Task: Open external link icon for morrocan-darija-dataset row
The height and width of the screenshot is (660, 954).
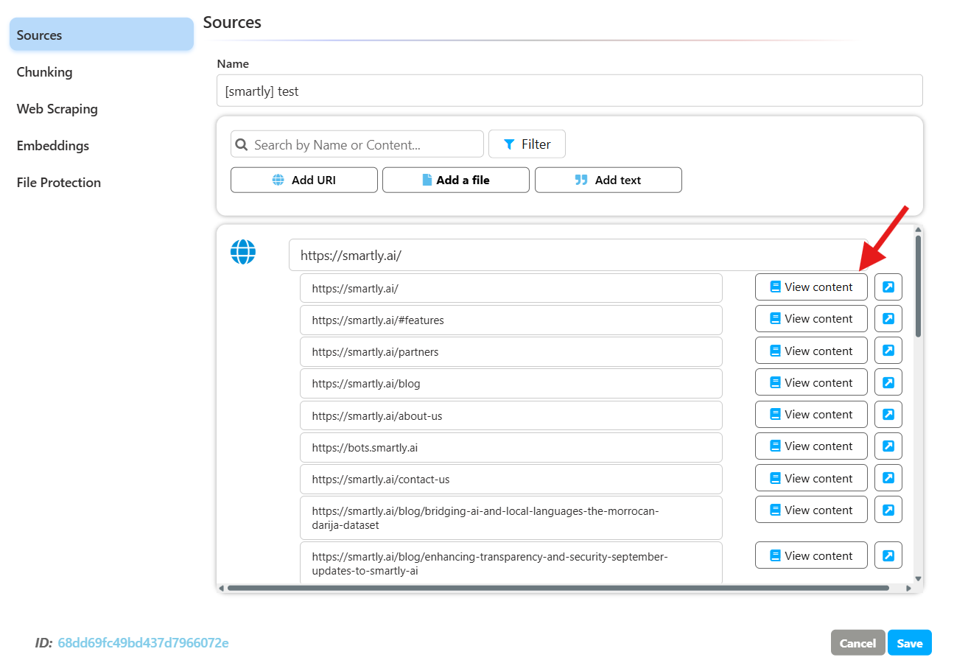Action: (888, 510)
